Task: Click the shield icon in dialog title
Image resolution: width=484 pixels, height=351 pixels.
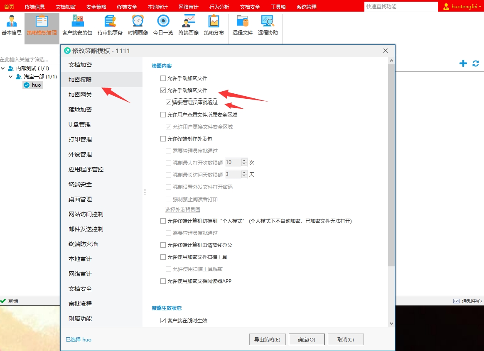Action: (x=67, y=51)
